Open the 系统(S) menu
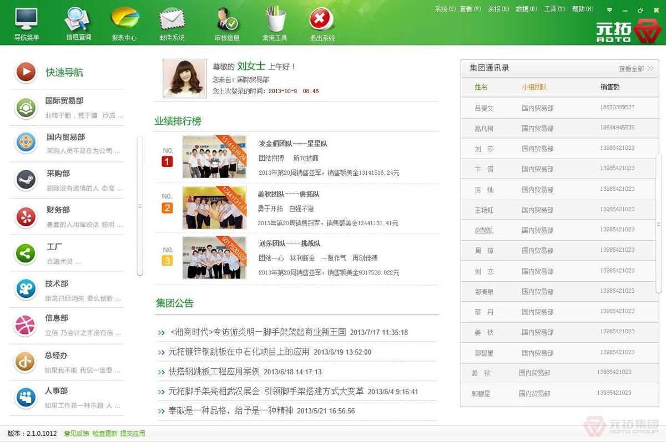Viewport: 666px width, 442px height. tap(445, 9)
